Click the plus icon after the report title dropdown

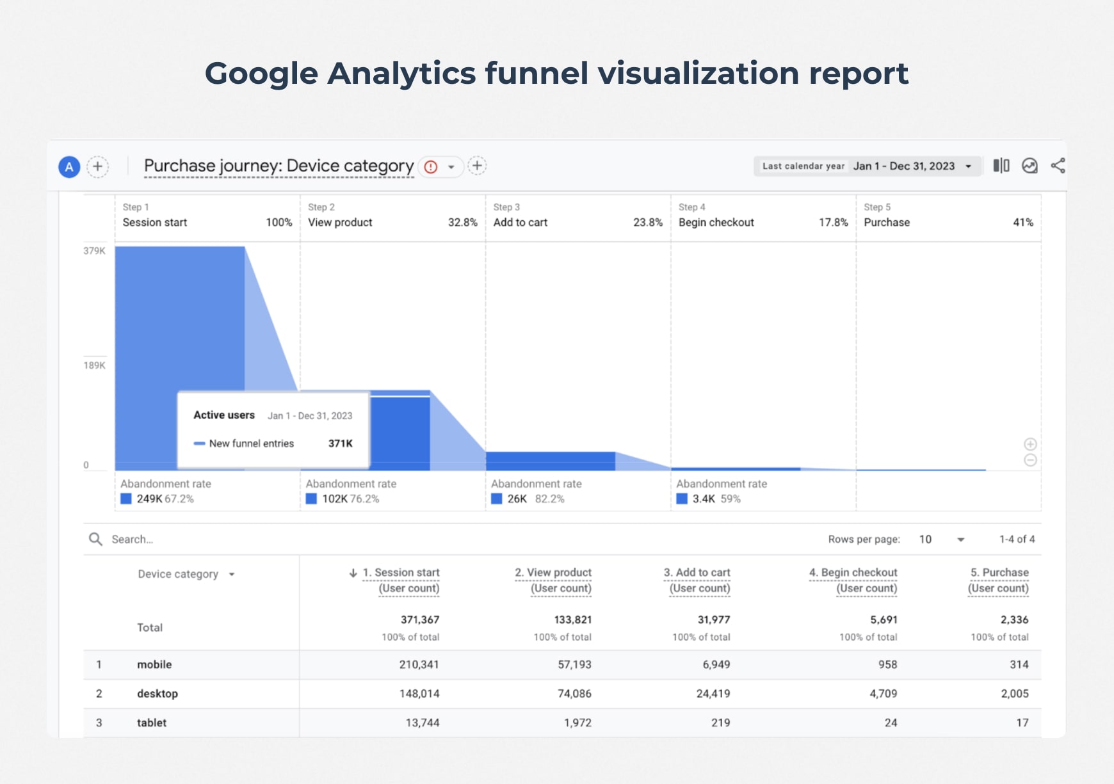click(477, 166)
